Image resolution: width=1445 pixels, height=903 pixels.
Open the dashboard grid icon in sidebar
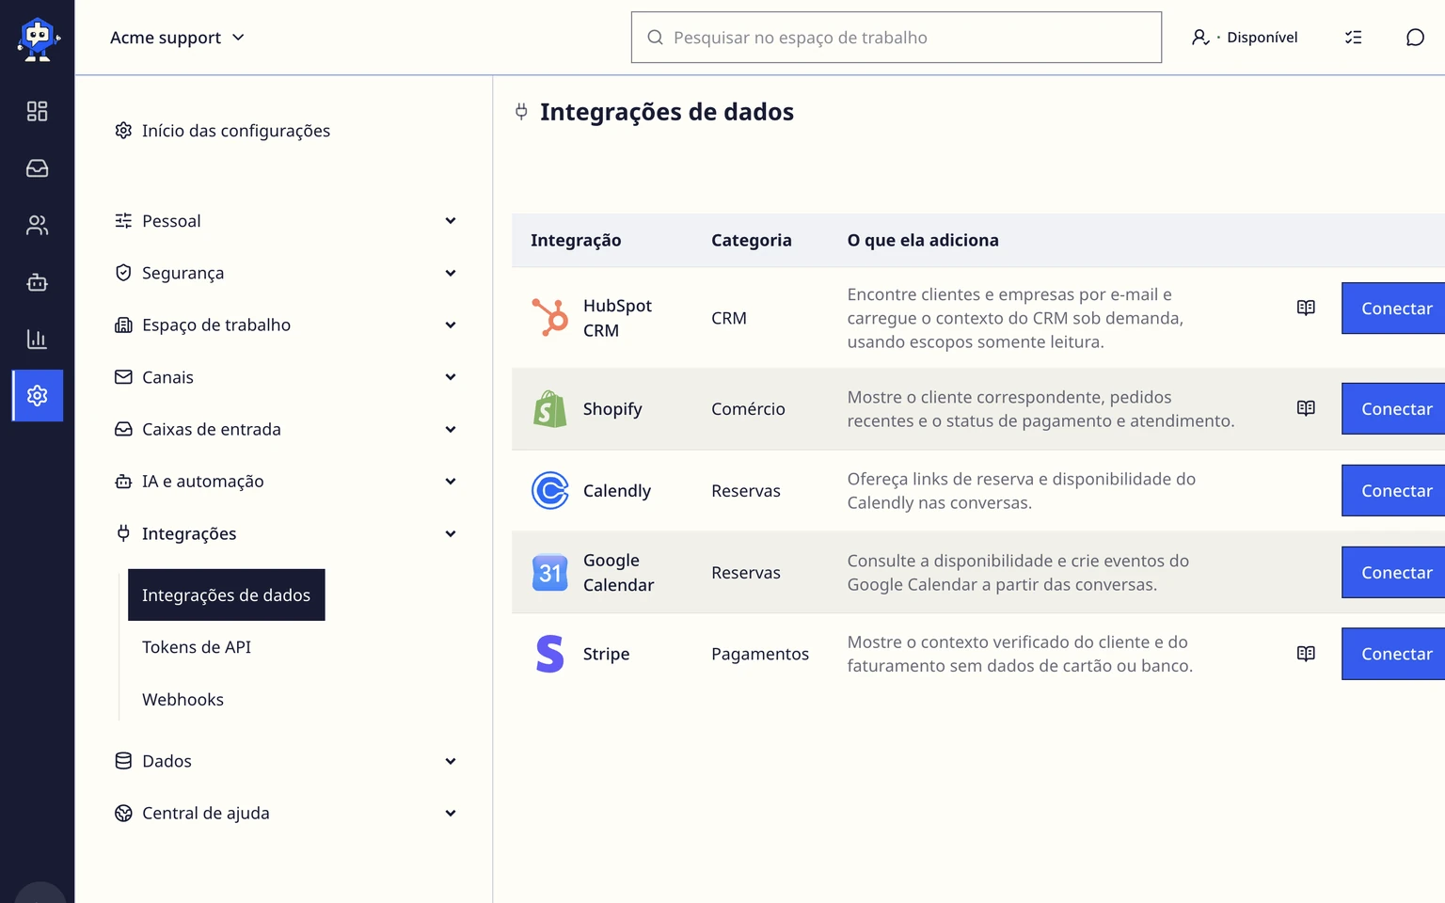pyautogui.click(x=37, y=111)
